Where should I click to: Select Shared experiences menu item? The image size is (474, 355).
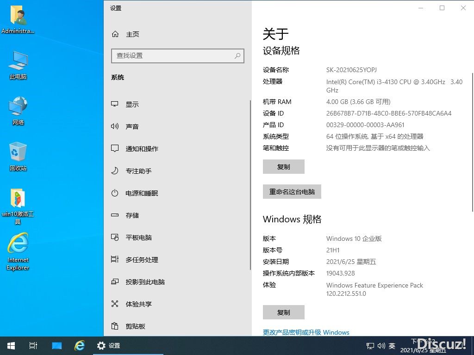(x=138, y=304)
